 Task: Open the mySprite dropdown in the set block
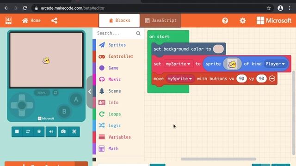pyautogui.click(x=178, y=64)
